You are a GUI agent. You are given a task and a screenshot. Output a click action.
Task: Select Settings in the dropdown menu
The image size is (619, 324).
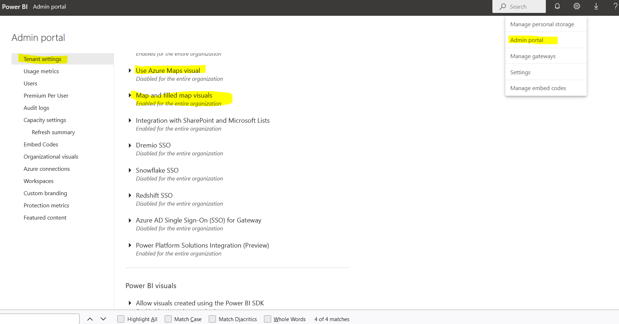(546, 72)
